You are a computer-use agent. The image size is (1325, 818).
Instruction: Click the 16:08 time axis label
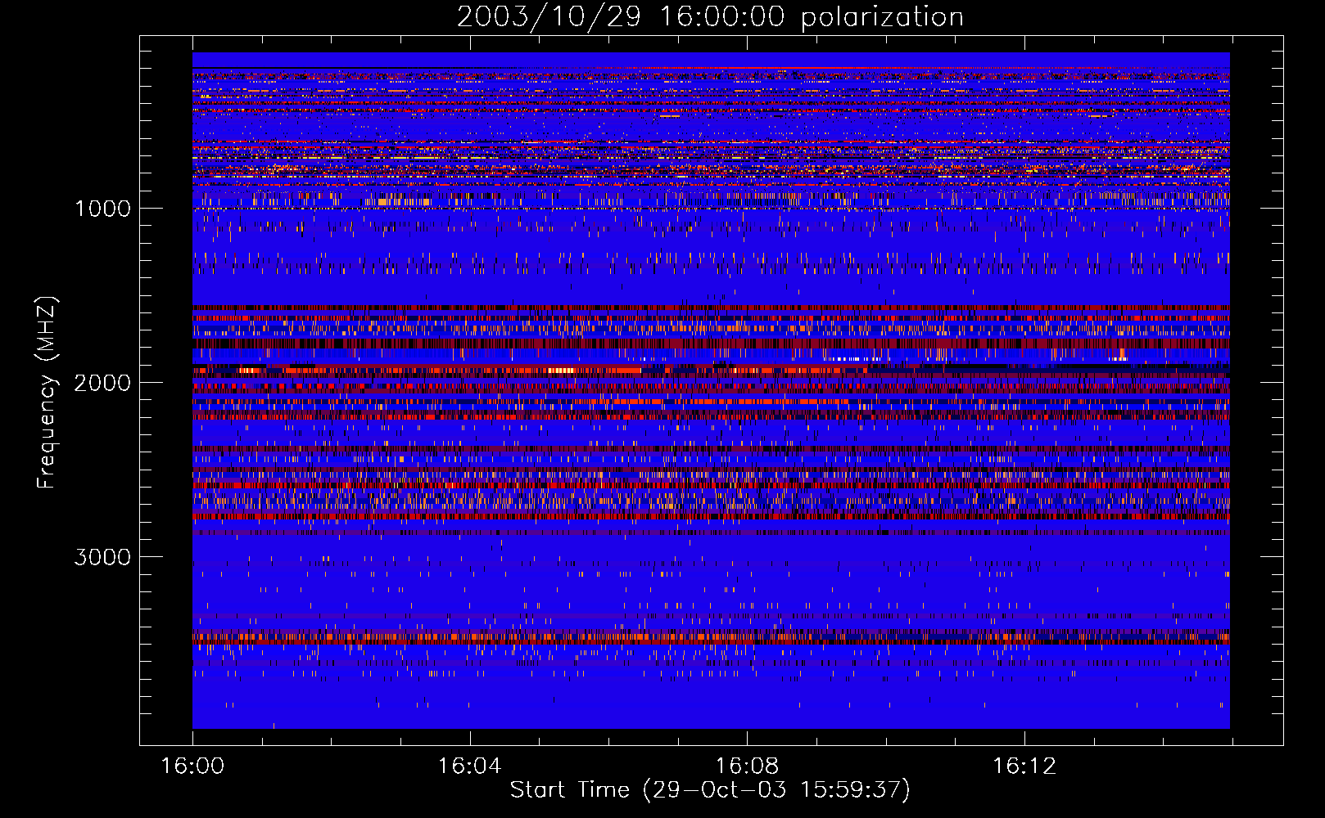[747, 766]
